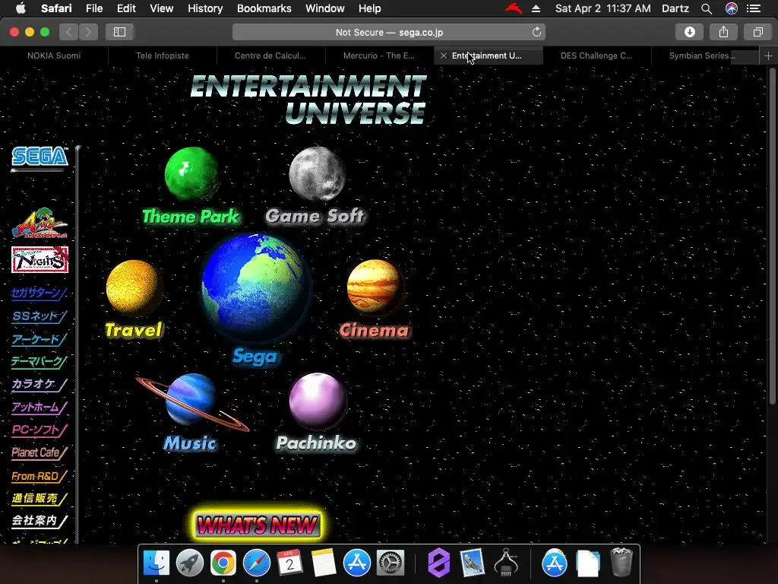Screen dimensions: 778x584
Task: Switch to the Symbian Series tab
Action: 703,56
